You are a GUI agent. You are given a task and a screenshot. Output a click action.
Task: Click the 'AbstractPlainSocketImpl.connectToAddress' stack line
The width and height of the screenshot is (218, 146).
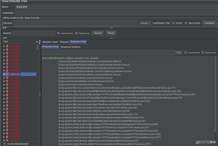(x=95, y=71)
